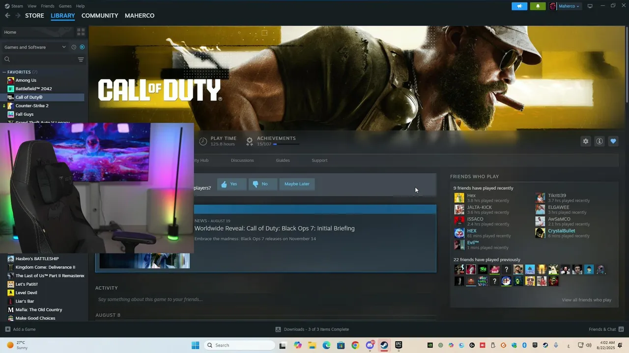Open the View menu
Image resolution: width=629 pixels, height=353 pixels.
point(32,6)
